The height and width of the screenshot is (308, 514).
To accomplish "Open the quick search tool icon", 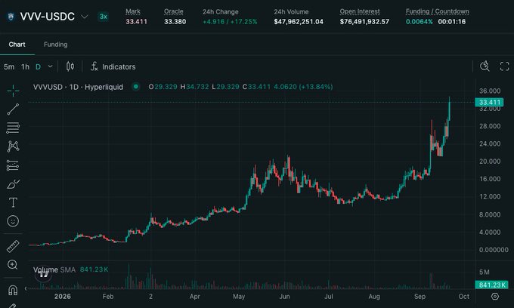I will pyautogui.click(x=485, y=66).
